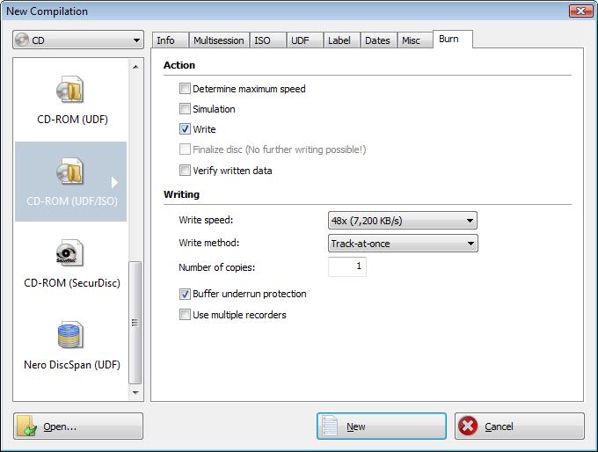
Task: Click the Writing section heading
Action: 181,194
